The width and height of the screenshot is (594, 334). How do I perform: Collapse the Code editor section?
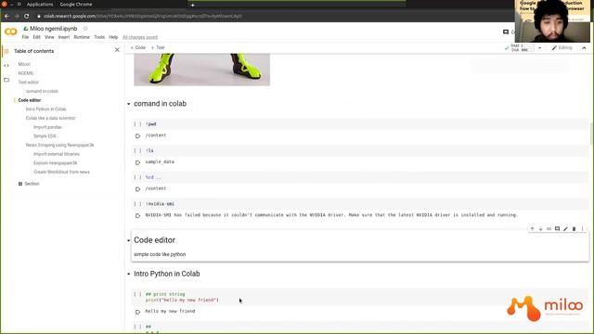(x=128, y=240)
